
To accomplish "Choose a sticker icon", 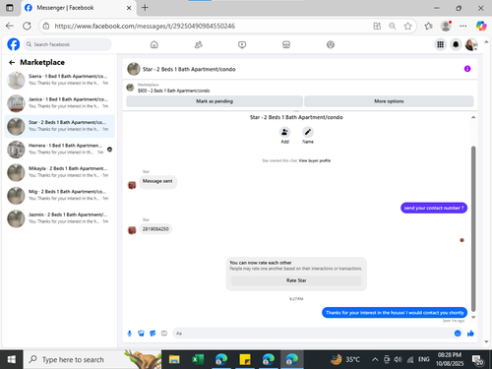I will coord(153,334).
